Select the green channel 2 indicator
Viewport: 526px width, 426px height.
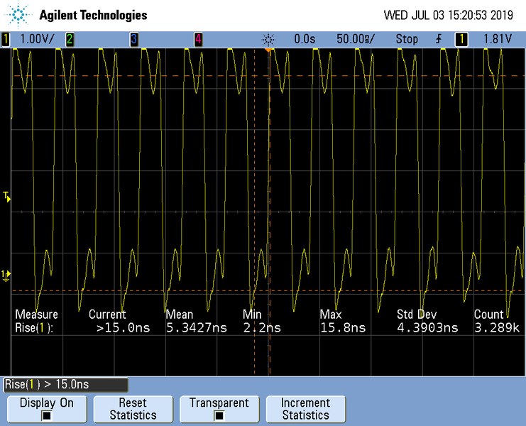(x=70, y=39)
